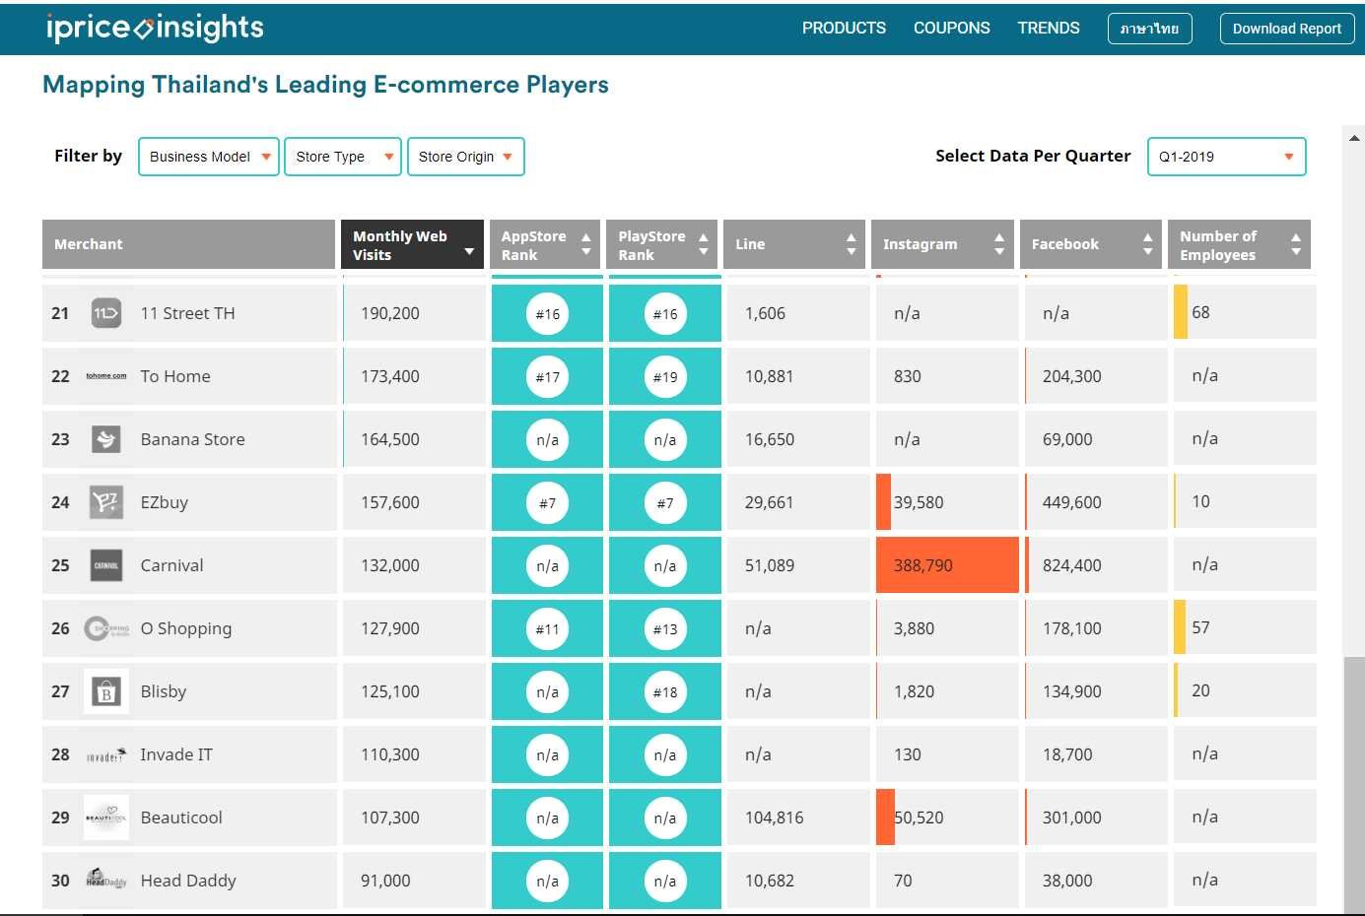
Task: Click the Blisby shopping bag logo
Action: 106,691
